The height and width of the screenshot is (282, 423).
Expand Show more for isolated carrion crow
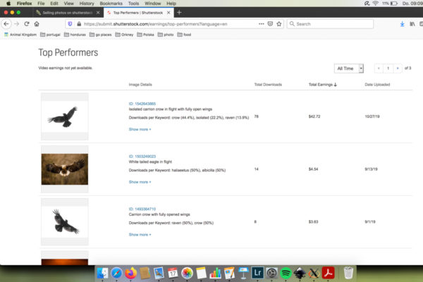pyautogui.click(x=140, y=129)
